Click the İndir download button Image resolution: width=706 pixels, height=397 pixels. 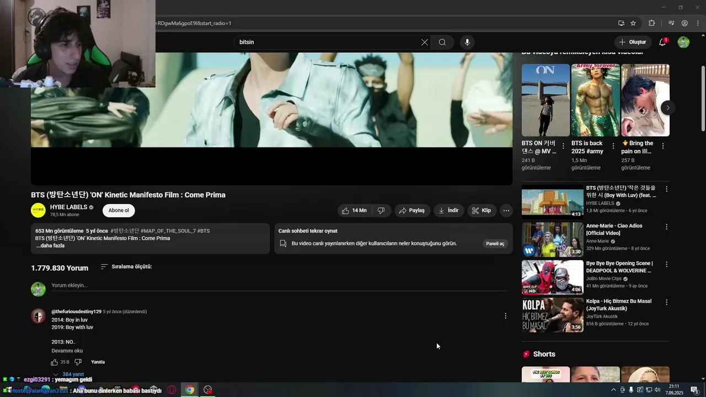click(448, 211)
